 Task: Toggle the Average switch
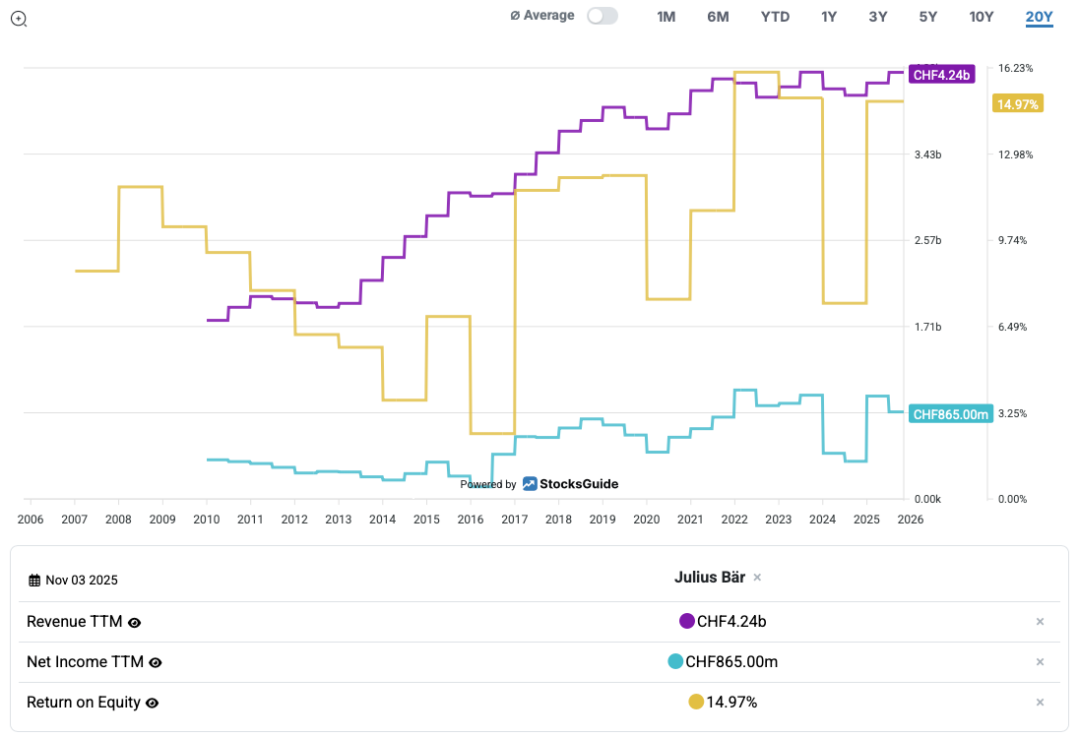(x=602, y=16)
